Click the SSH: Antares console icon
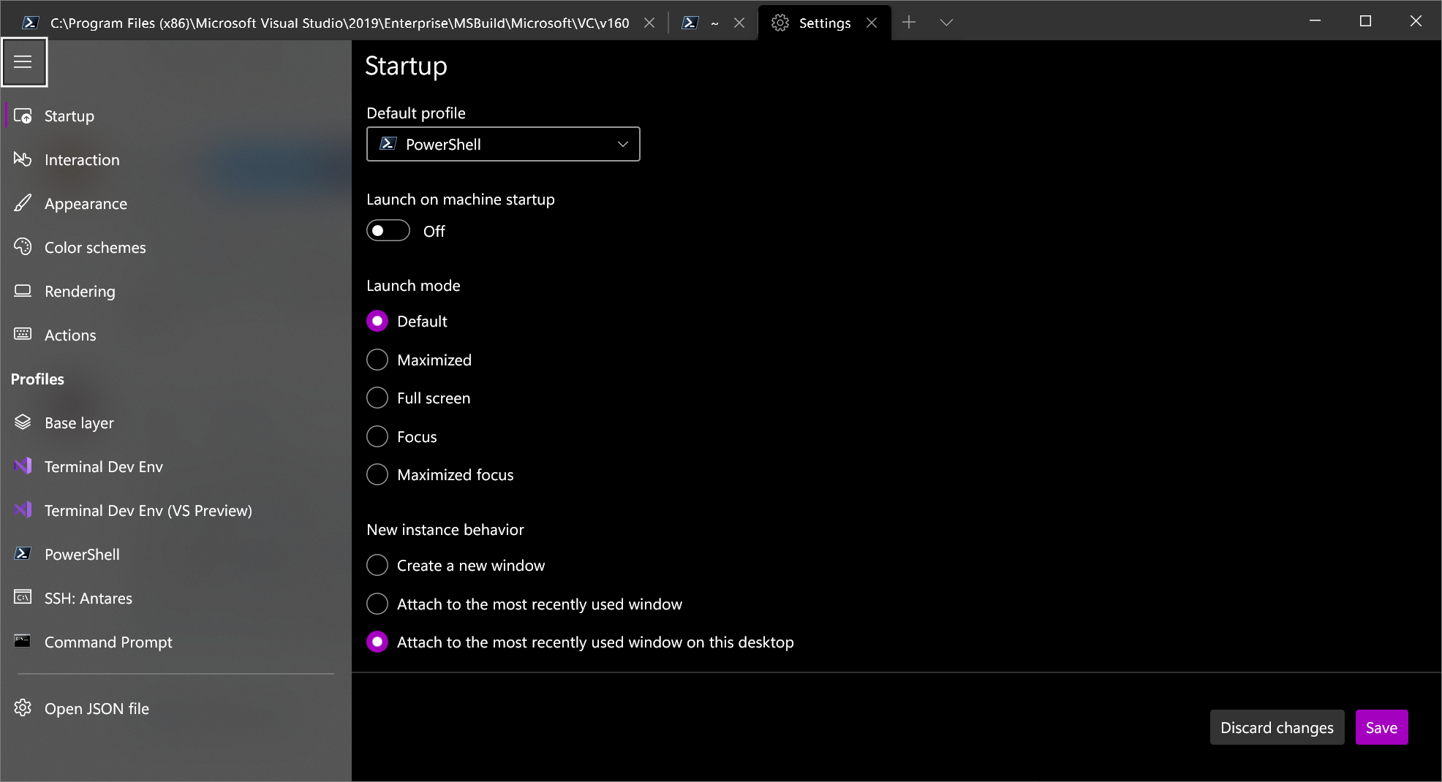 tap(23, 598)
